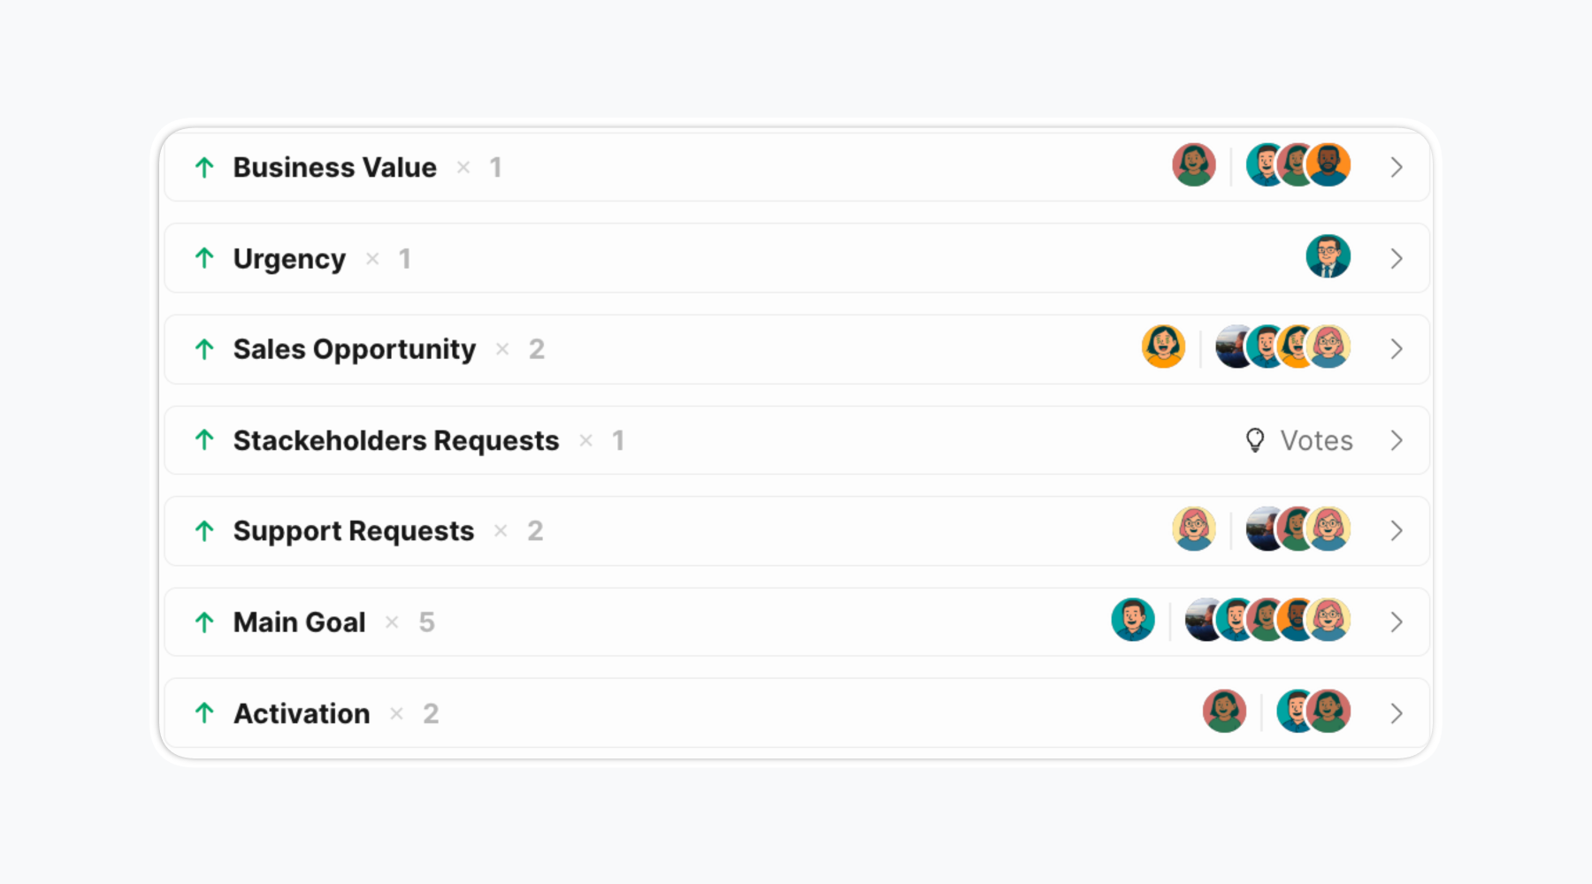This screenshot has height=884, width=1592.
Task: Click green up arrow beside Main Goal
Action: 204,622
